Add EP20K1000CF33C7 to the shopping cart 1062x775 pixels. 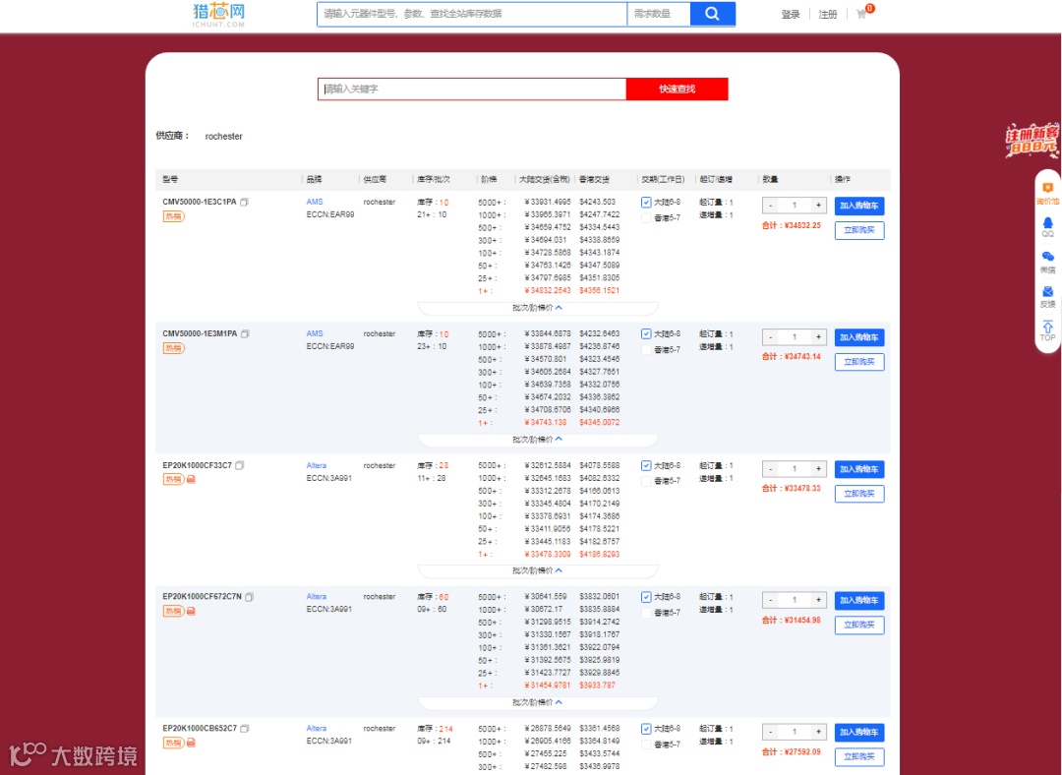coord(858,469)
